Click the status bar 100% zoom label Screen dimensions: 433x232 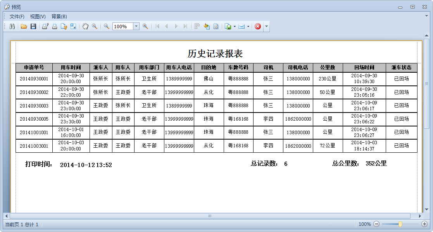click(x=364, y=224)
